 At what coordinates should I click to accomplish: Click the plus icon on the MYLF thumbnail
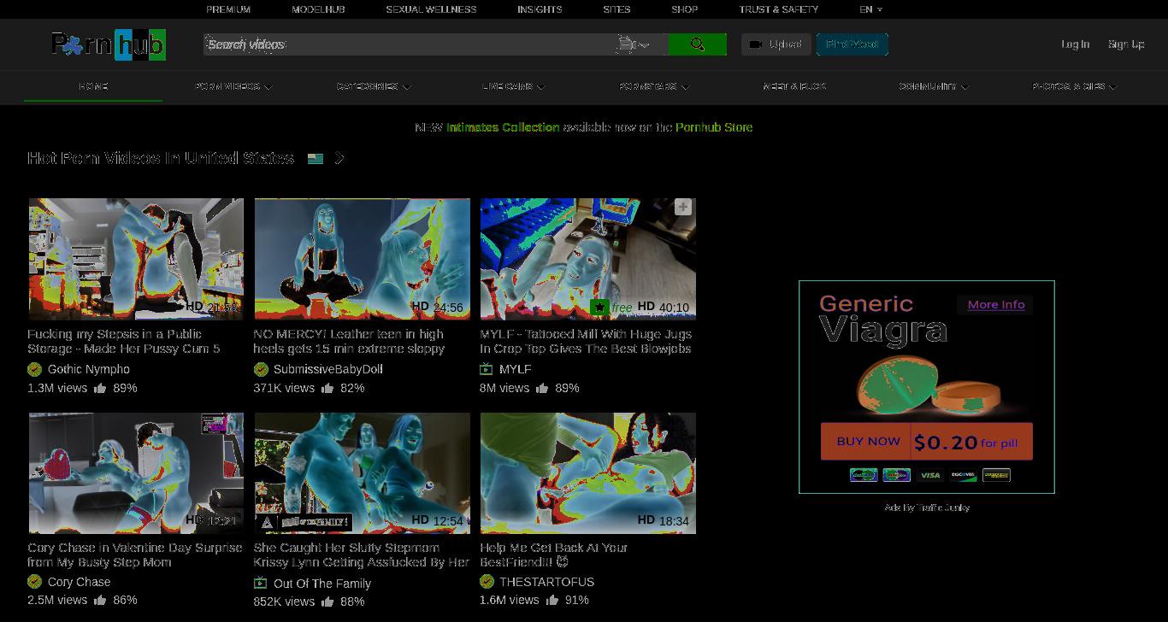coord(682,207)
